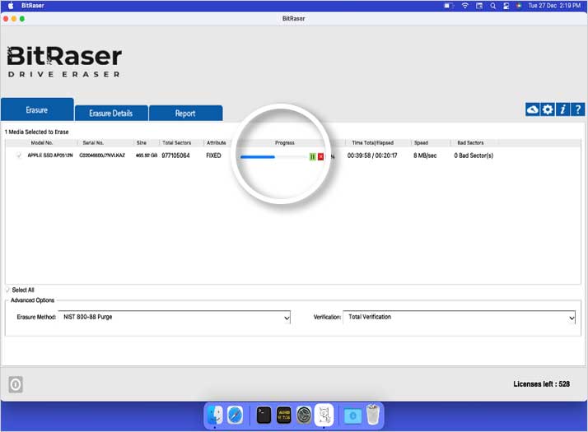Open Finder in the Dock
Image resolution: width=588 pixels, height=432 pixels.
pos(215,416)
